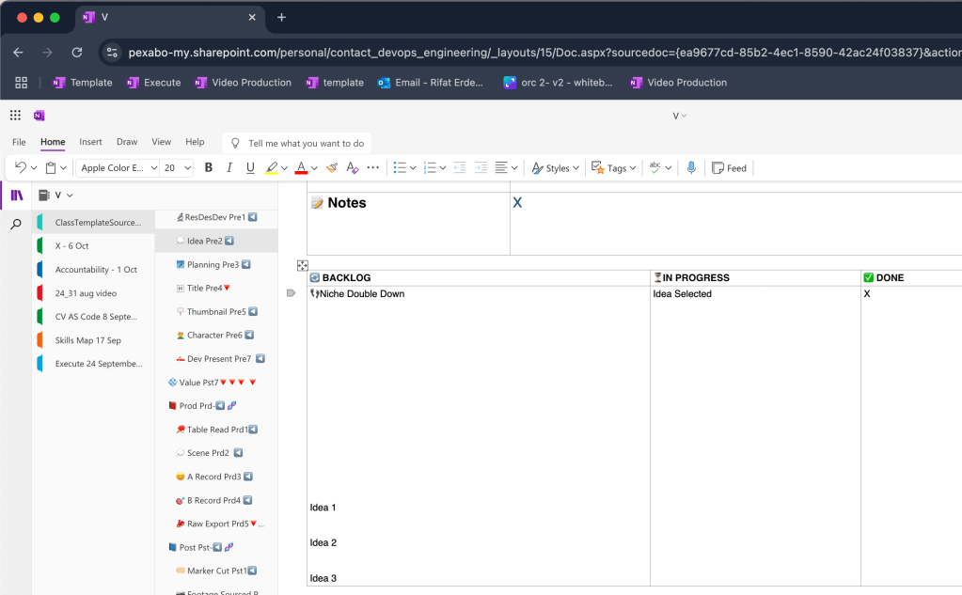Start dictation with the microphone
Viewport: 962px width, 595px height.
pyautogui.click(x=691, y=167)
